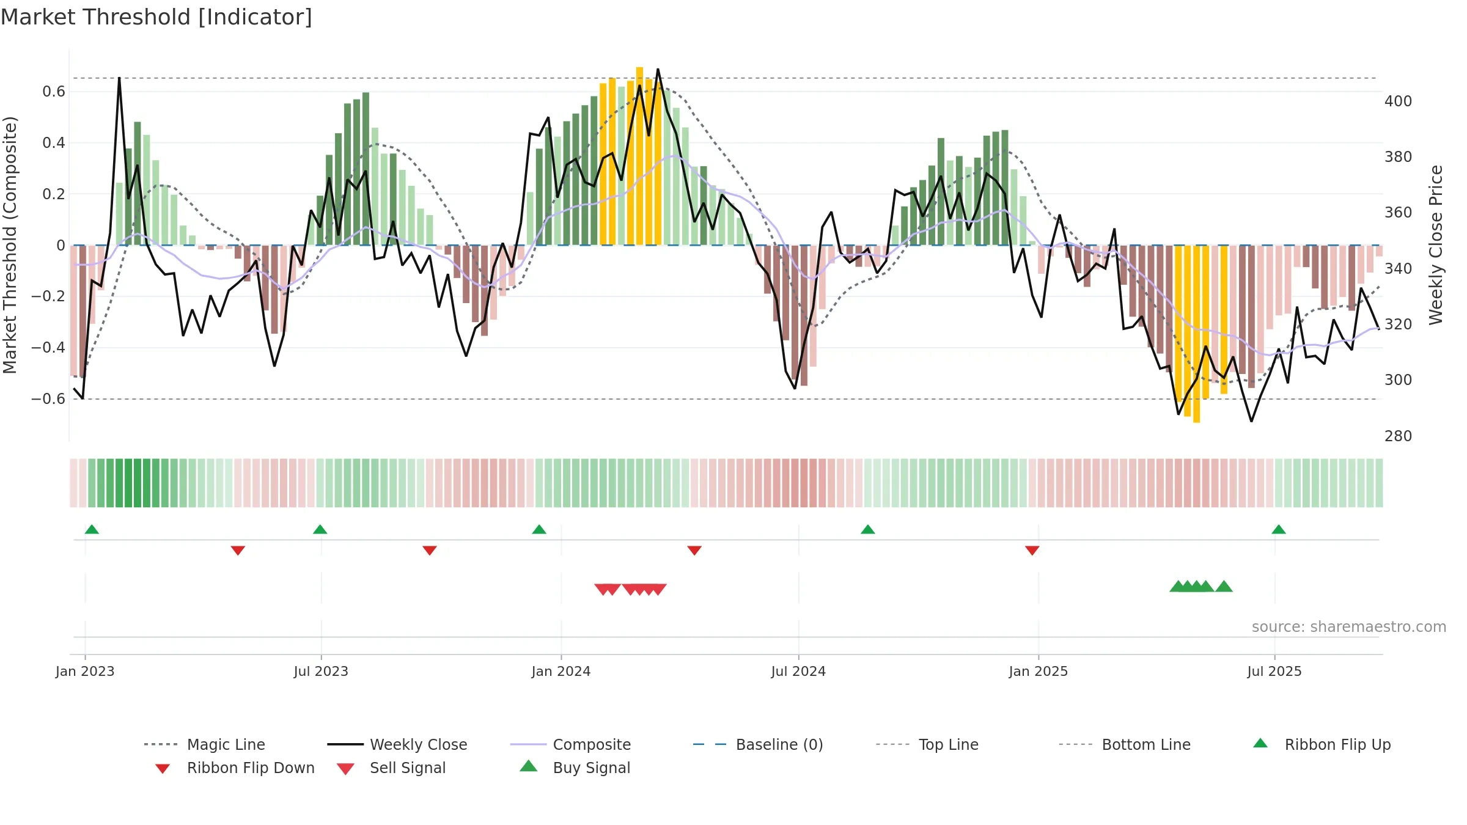The image size is (1467, 825).
Task: Toggle the Magic Line legend entry
Action: [204, 744]
